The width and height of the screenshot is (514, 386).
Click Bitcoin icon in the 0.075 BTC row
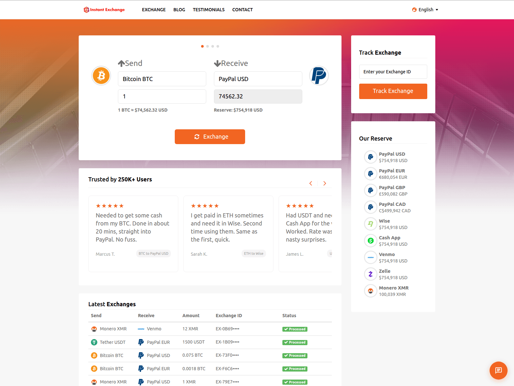pos(94,355)
